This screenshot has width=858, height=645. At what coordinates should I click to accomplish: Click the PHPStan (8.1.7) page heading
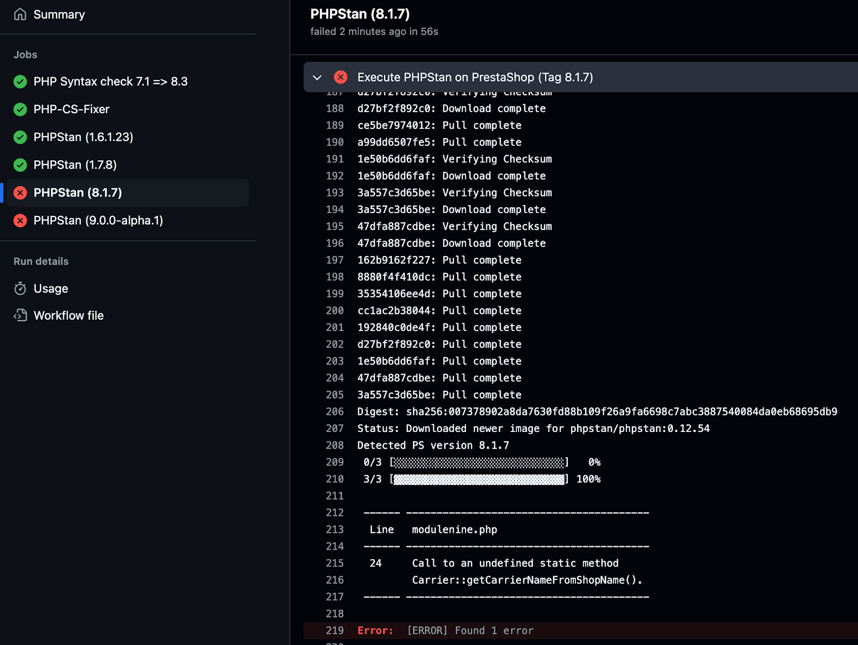(x=360, y=14)
